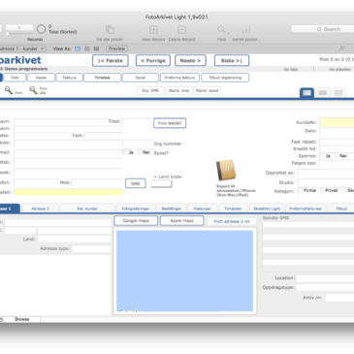The height and width of the screenshot is (354, 354).
Task: Click the New Record toolbar icon
Action: 153,30
